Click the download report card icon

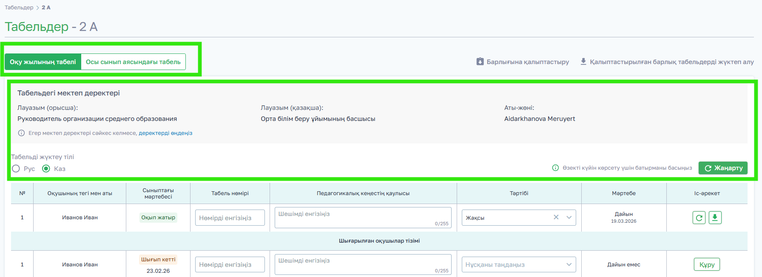pos(715,218)
